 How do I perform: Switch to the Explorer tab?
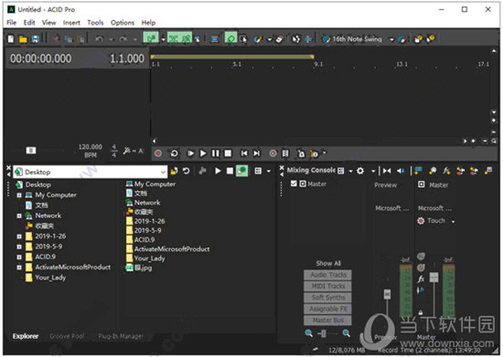tap(26, 336)
